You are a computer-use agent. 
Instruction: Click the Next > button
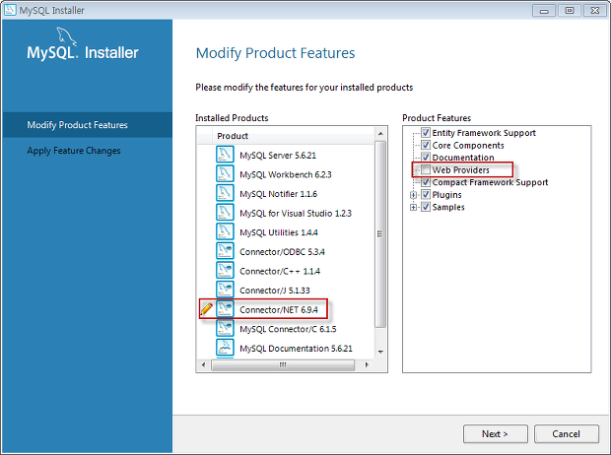click(x=496, y=433)
